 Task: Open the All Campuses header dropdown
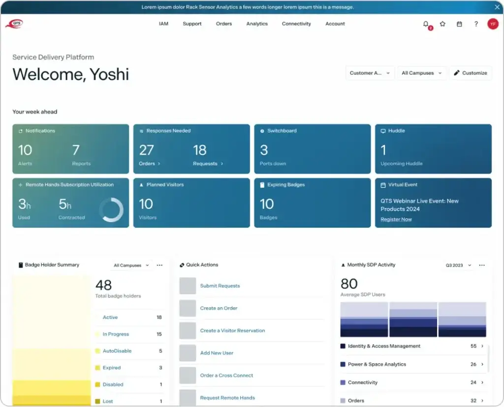point(422,73)
